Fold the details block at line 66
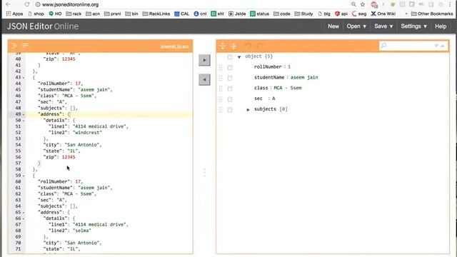This screenshot has width=457, height=257. coord(24,218)
